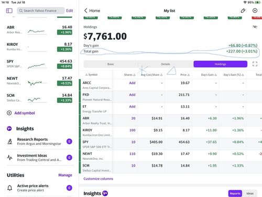262x197 pixels.
Task: Sort by the Symbol column header
Action: pos(91,75)
